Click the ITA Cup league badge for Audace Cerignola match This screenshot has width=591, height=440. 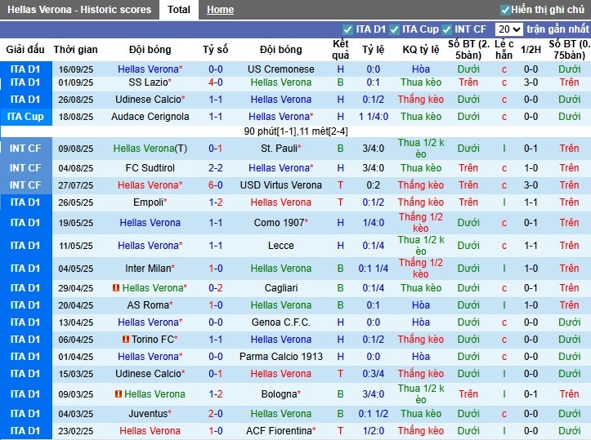tap(25, 117)
